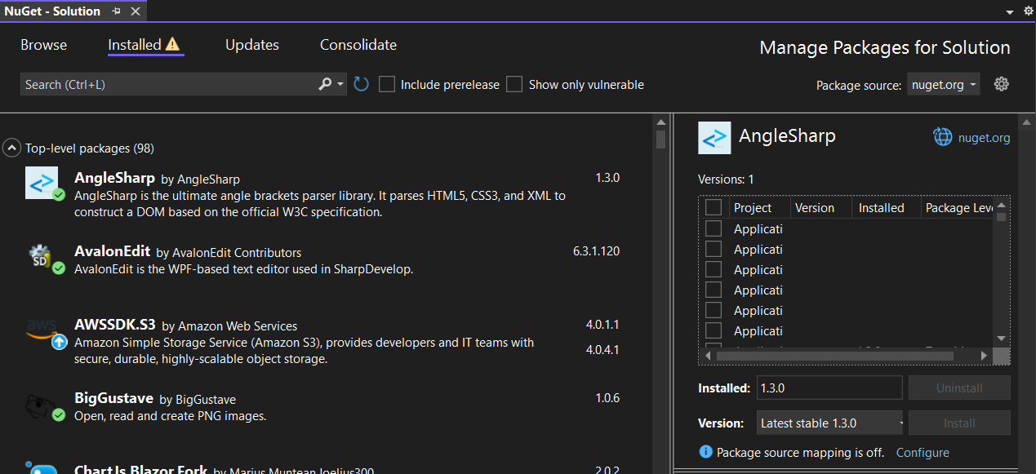Click the Uninstall button
Image resolution: width=1036 pixels, height=474 pixels.
959,388
